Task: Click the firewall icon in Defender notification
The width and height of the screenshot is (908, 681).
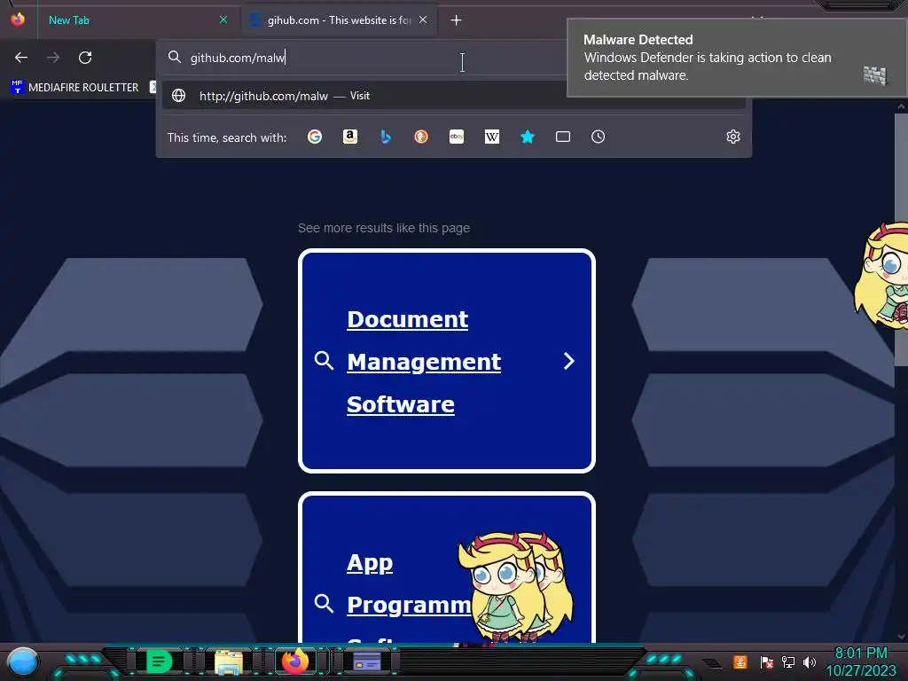Action: pyautogui.click(x=874, y=75)
